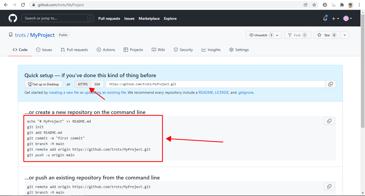Open the share page icon in address bar
This screenshot has height=196, width=365.
(306, 5)
